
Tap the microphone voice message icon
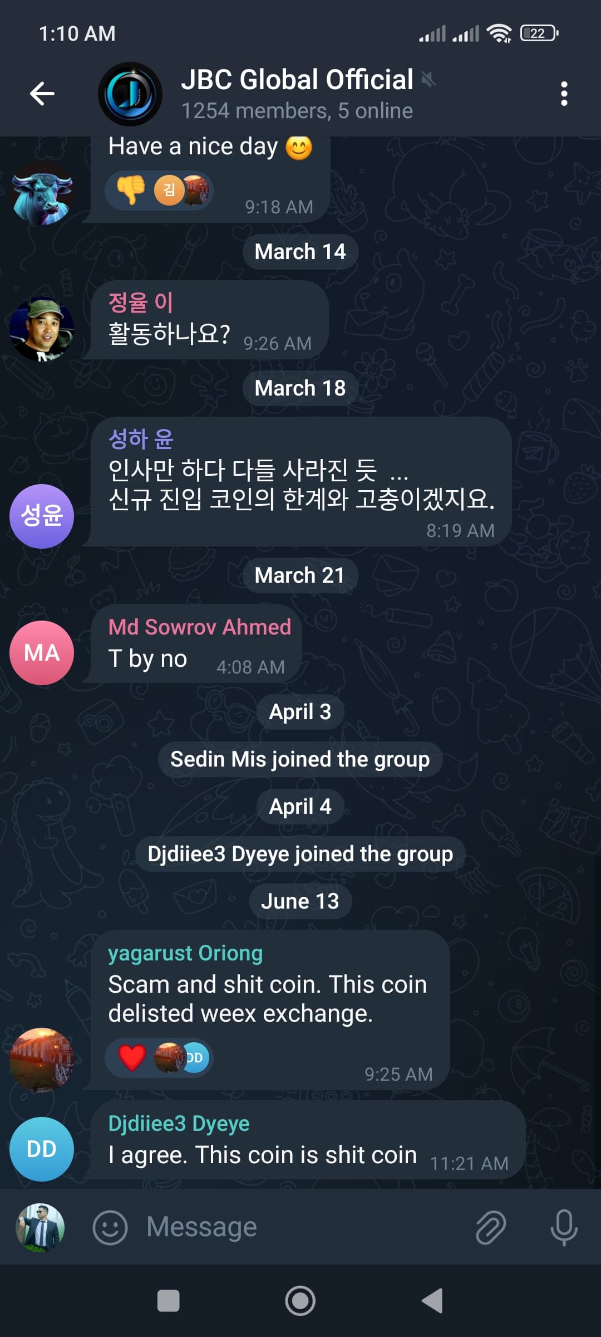pyautogui.click(x=564, y=1227)
